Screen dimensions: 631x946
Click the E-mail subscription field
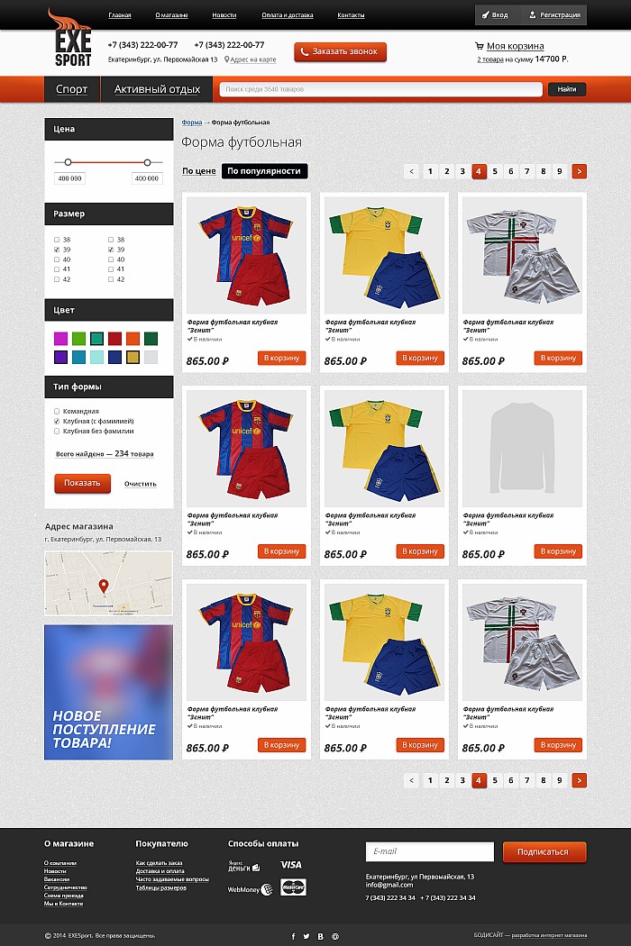click(x=430, y=851)
